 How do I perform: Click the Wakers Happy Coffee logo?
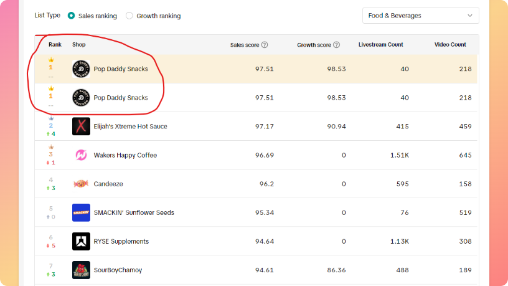pos(81,155)
